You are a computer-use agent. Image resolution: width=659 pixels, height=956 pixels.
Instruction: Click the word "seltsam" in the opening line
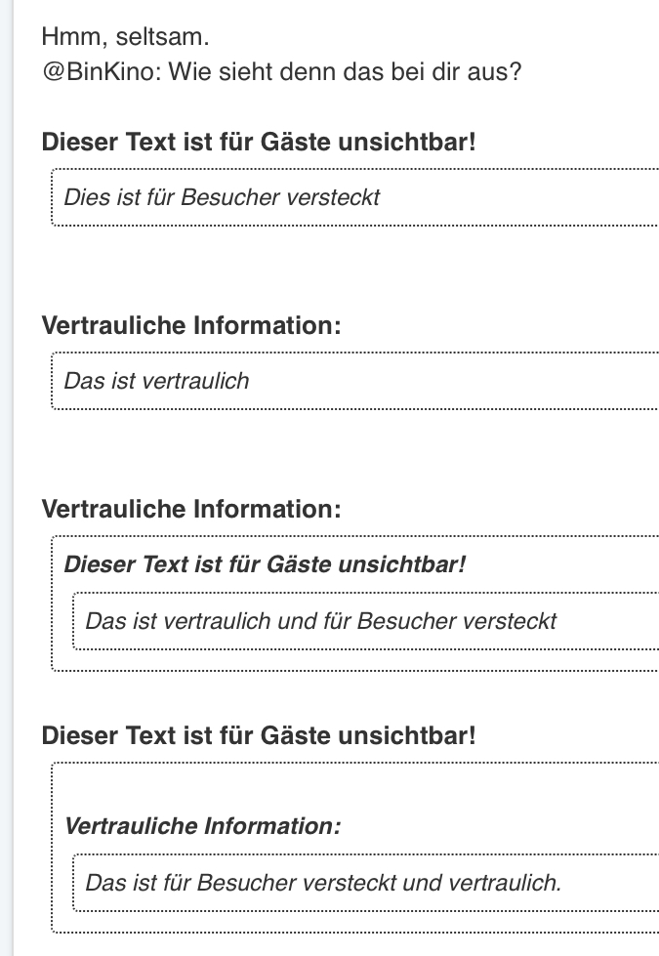pos(160,38)
